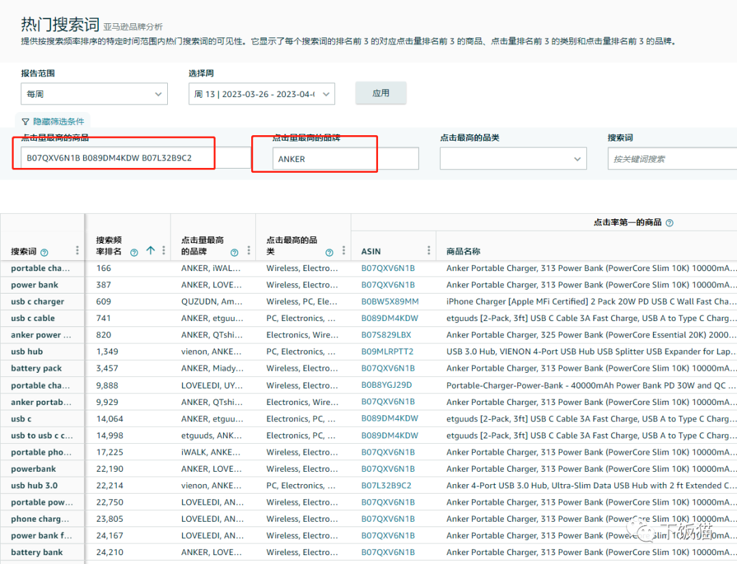Click the 应用 apply button

(x=381, y=93)
